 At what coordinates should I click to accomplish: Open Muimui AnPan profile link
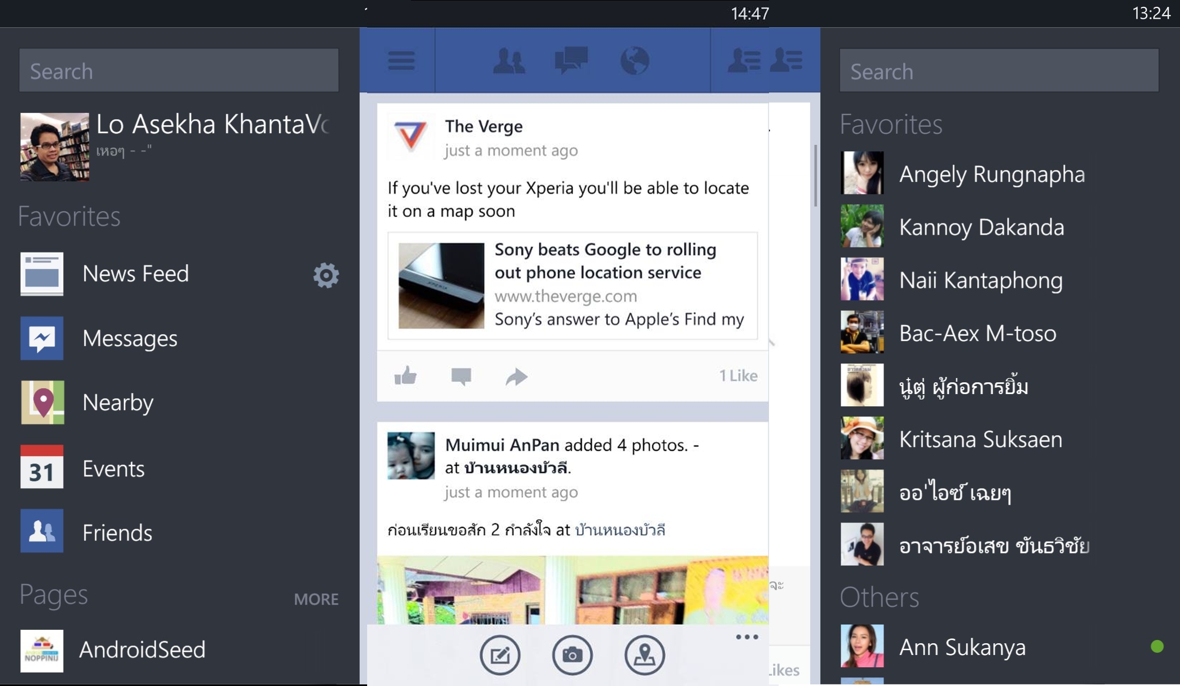point(502,445)
